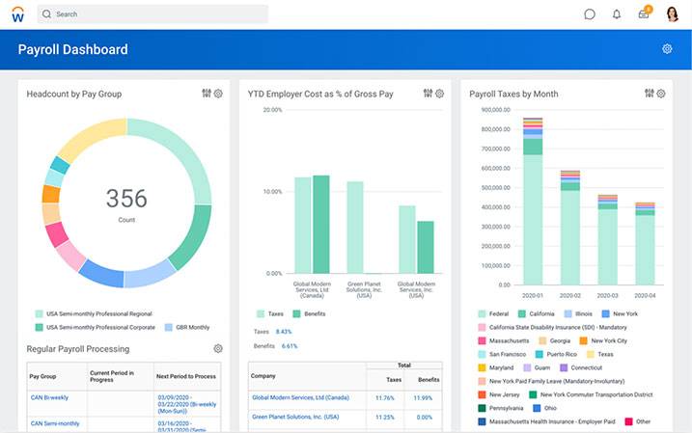Toggle the Taxes legend swatch
The width and height of the screenshot is (692, 433).
click(261, 314)
